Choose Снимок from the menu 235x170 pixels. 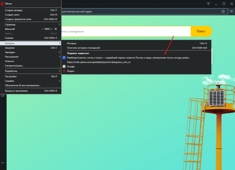31,38
